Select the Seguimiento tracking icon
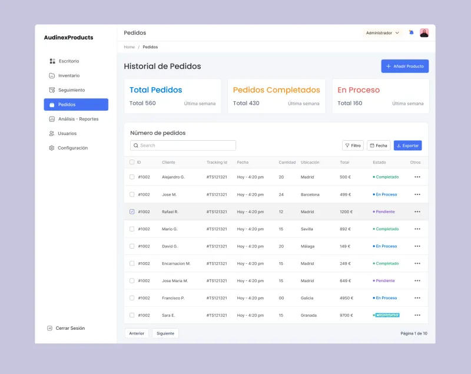The width and height of the screenshot is (471, 374). [52, 90]
